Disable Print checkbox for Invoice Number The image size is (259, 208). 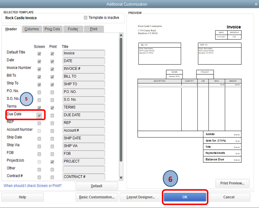(52, 69)
